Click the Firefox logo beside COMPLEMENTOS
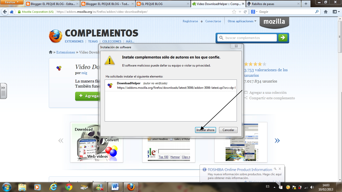This screenshot has width=342, height=192. [56, 36]
